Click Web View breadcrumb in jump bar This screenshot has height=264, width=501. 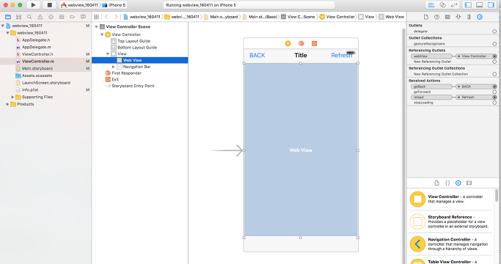pos(392,17)
